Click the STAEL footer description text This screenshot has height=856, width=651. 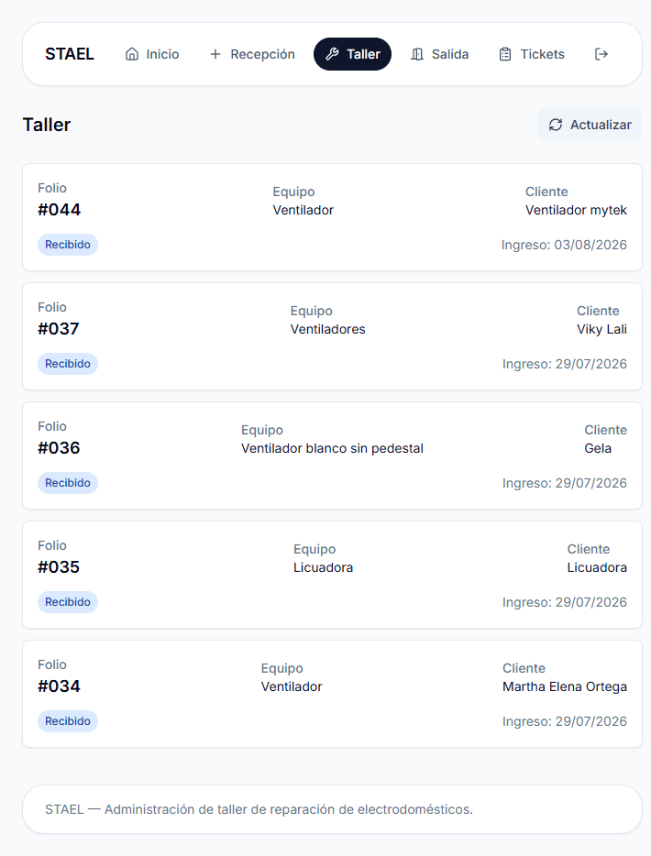[x=259, y=809]
